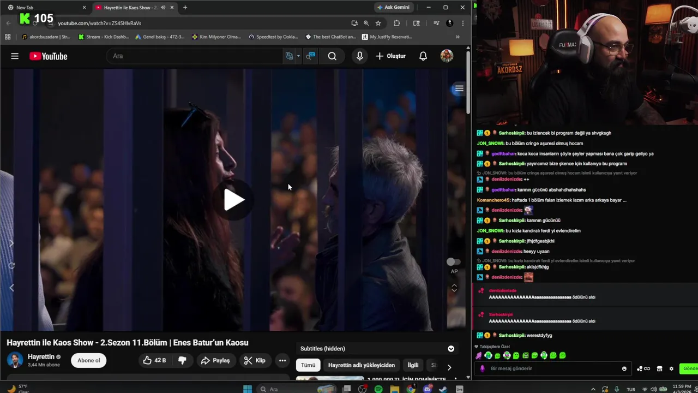Open My JustFly Reservation bookmark
Screen dimensions: 698x393
(x=387, y=37)
